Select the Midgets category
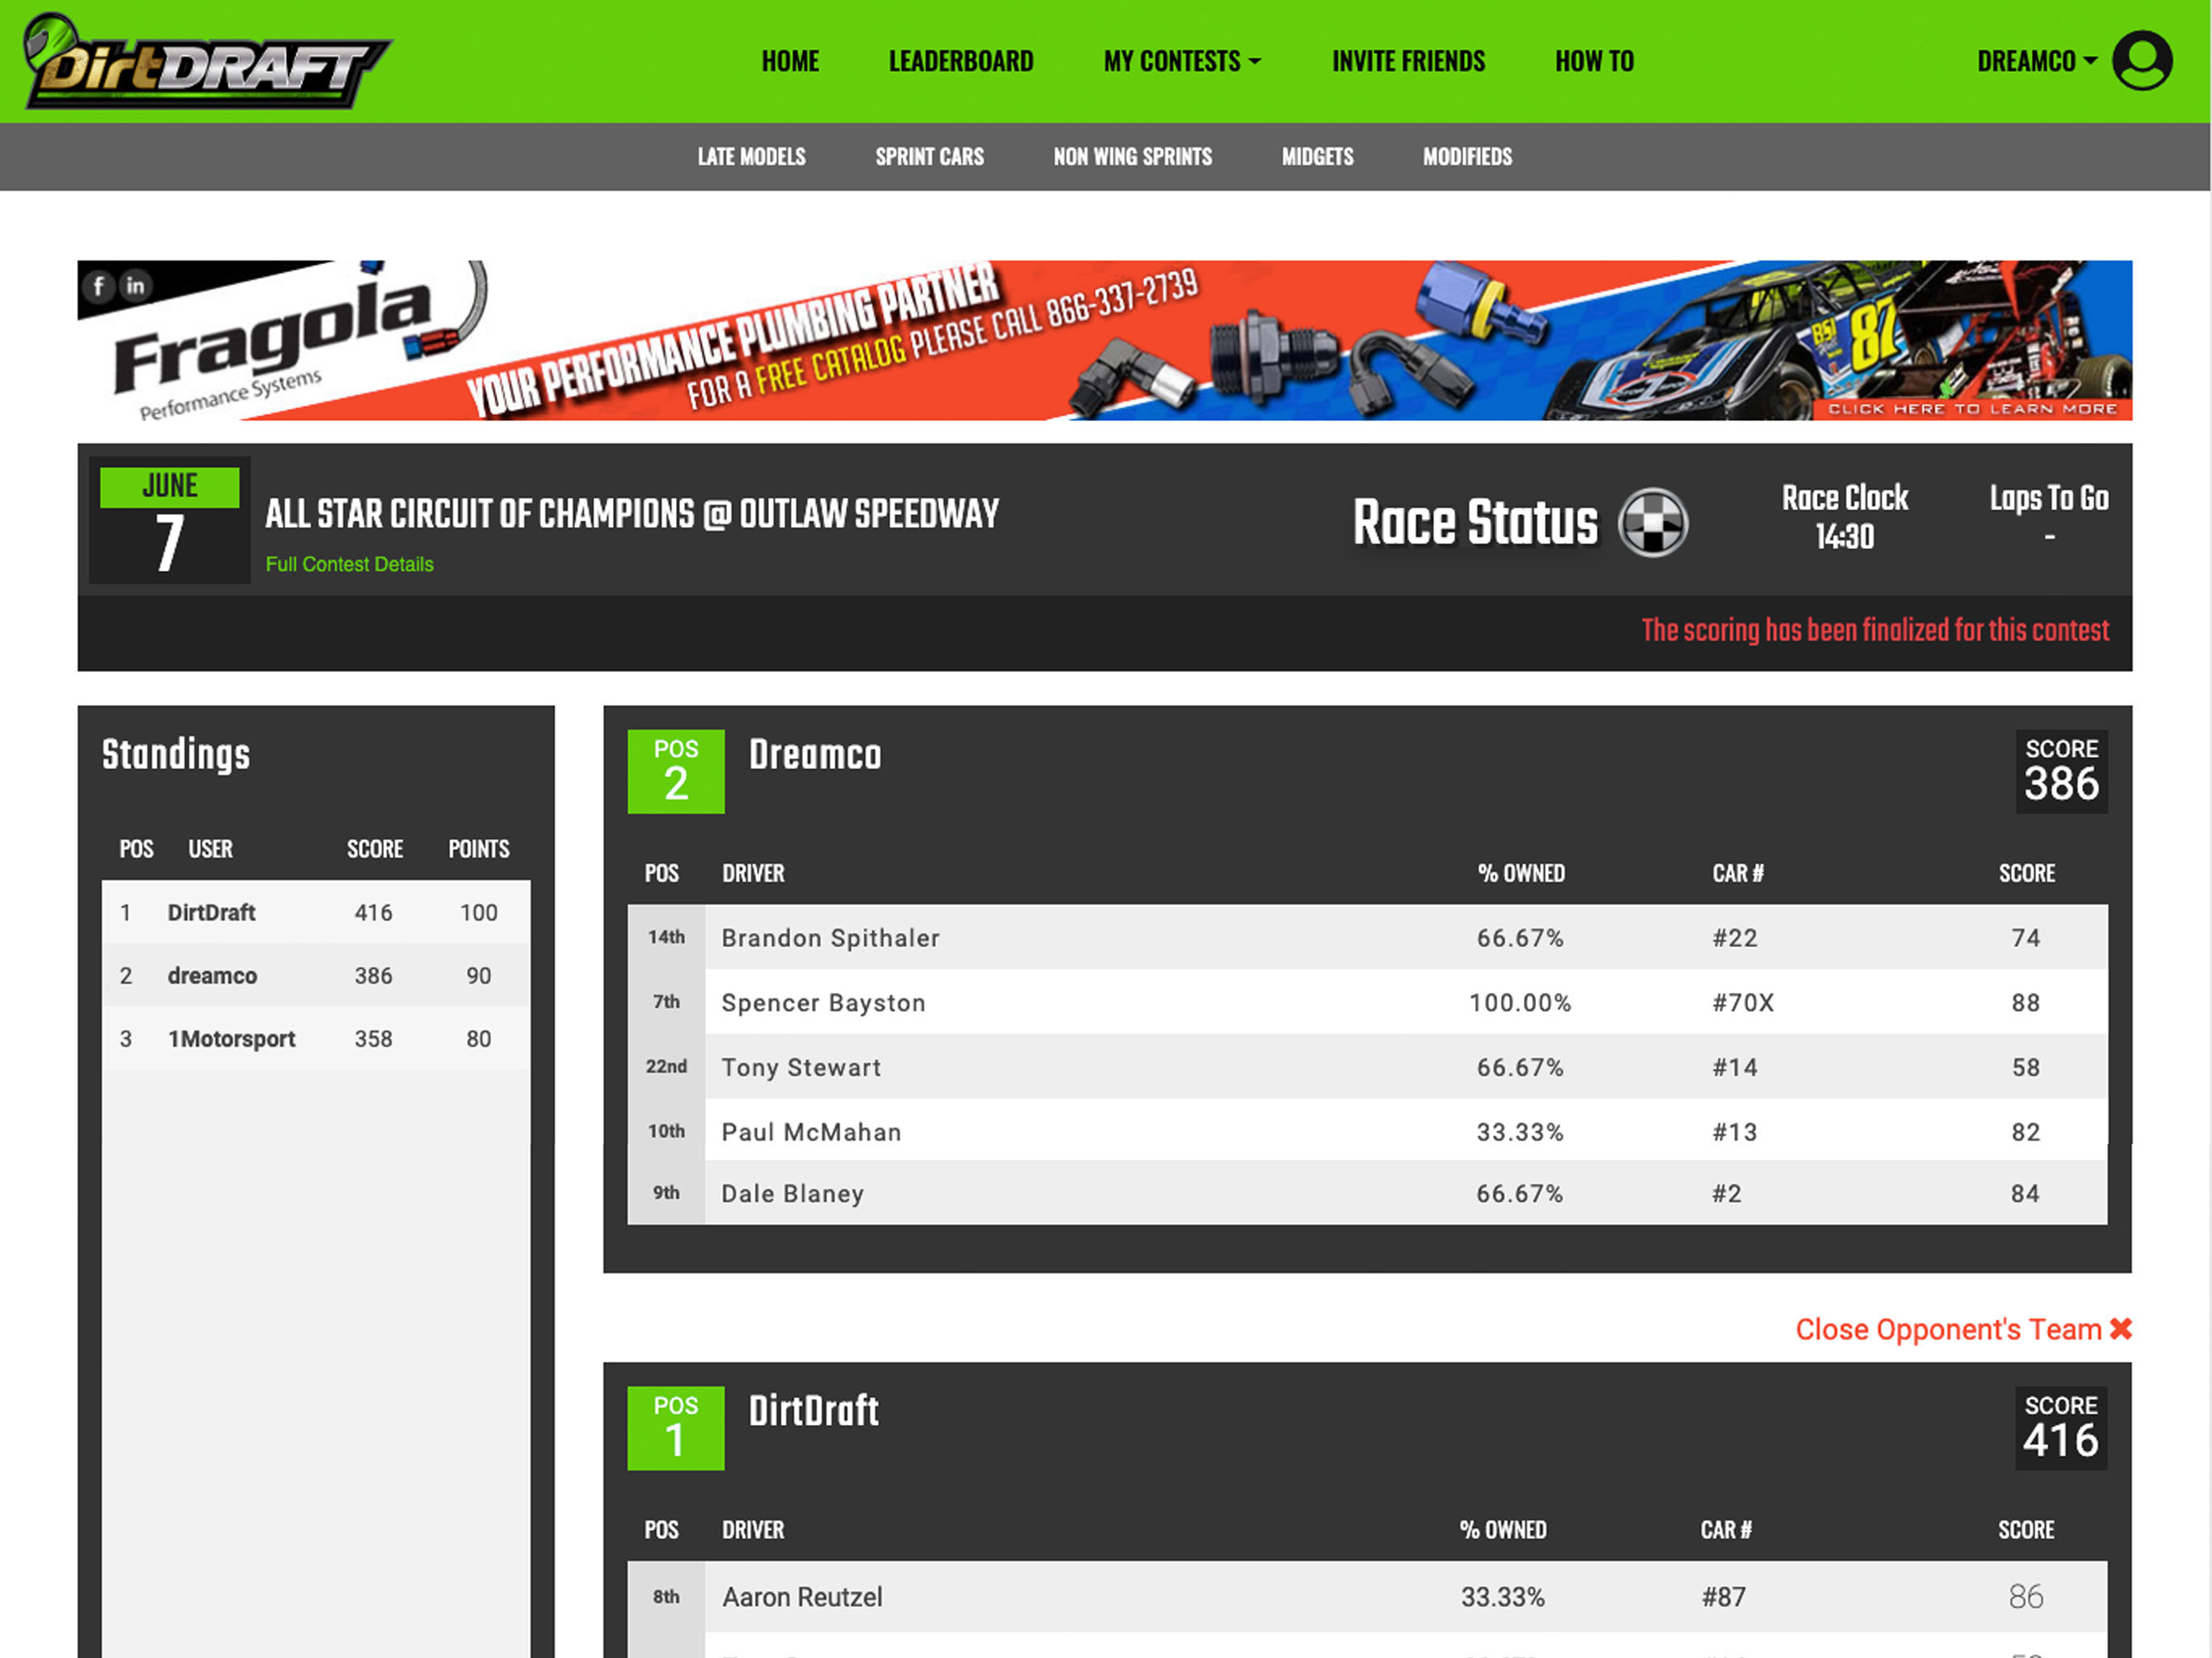Viewport: 2212px width, 1658px height. click(x=1317, y=157)
